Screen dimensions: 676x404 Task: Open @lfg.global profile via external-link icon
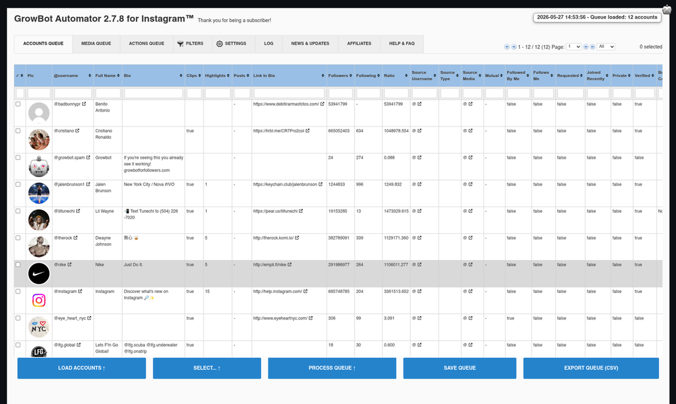pos(79,345)
